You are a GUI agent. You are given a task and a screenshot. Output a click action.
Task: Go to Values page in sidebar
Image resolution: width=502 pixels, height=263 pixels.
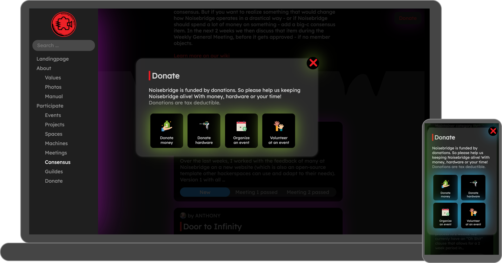click(53, 78)
